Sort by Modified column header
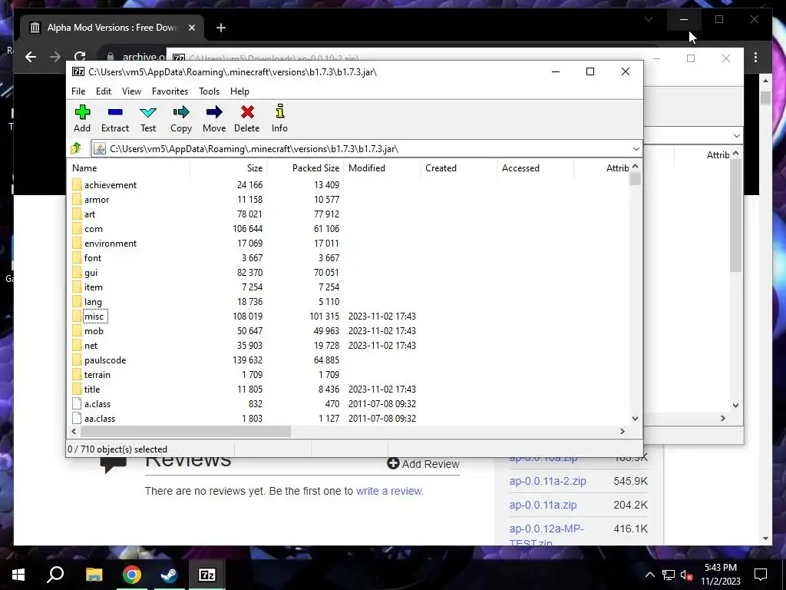The width and height of the screenshot is (786, 590). (382, 168)
